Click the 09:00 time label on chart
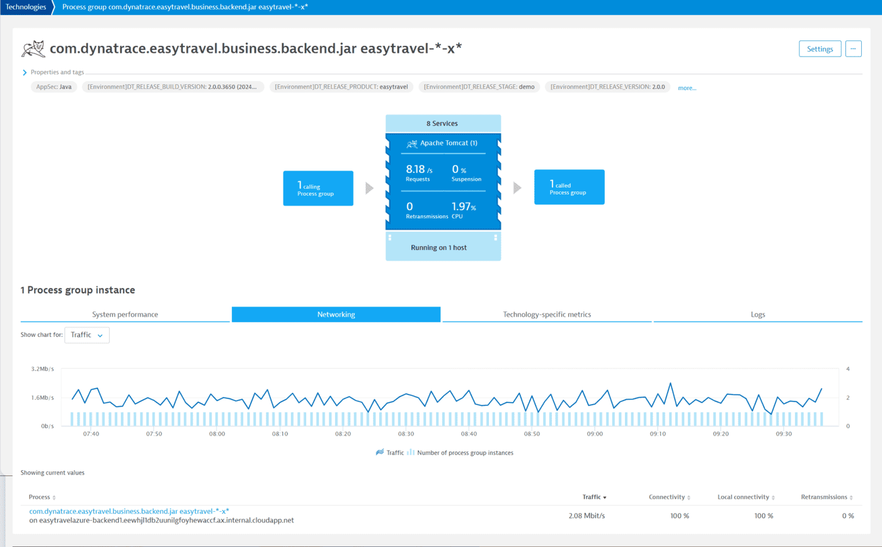882x547 pixels. click(595, 434)
